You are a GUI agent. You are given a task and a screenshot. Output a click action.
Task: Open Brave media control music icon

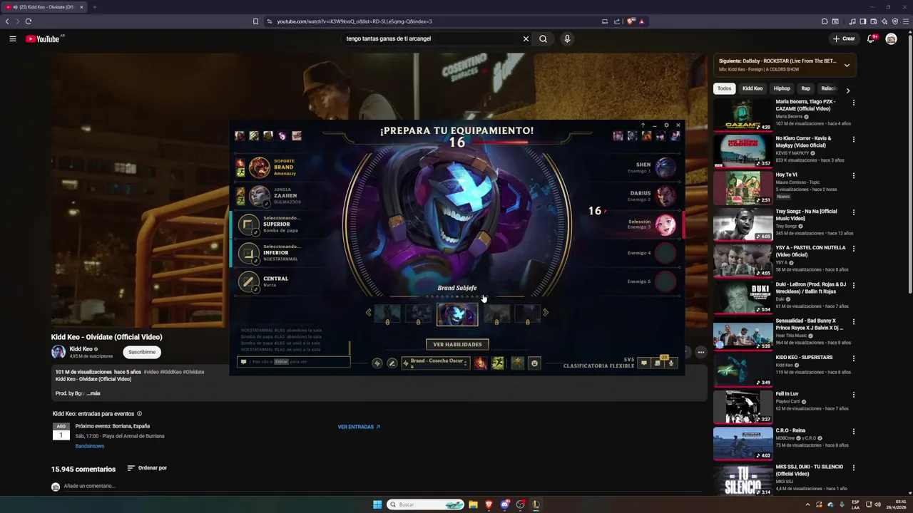[x=852, y=21]
